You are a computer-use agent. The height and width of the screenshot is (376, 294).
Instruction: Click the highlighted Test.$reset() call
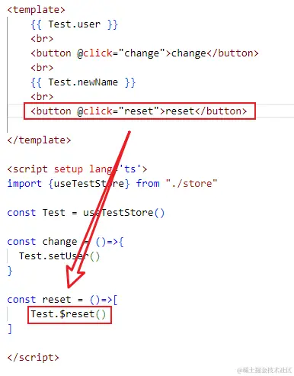pos(69,315)
